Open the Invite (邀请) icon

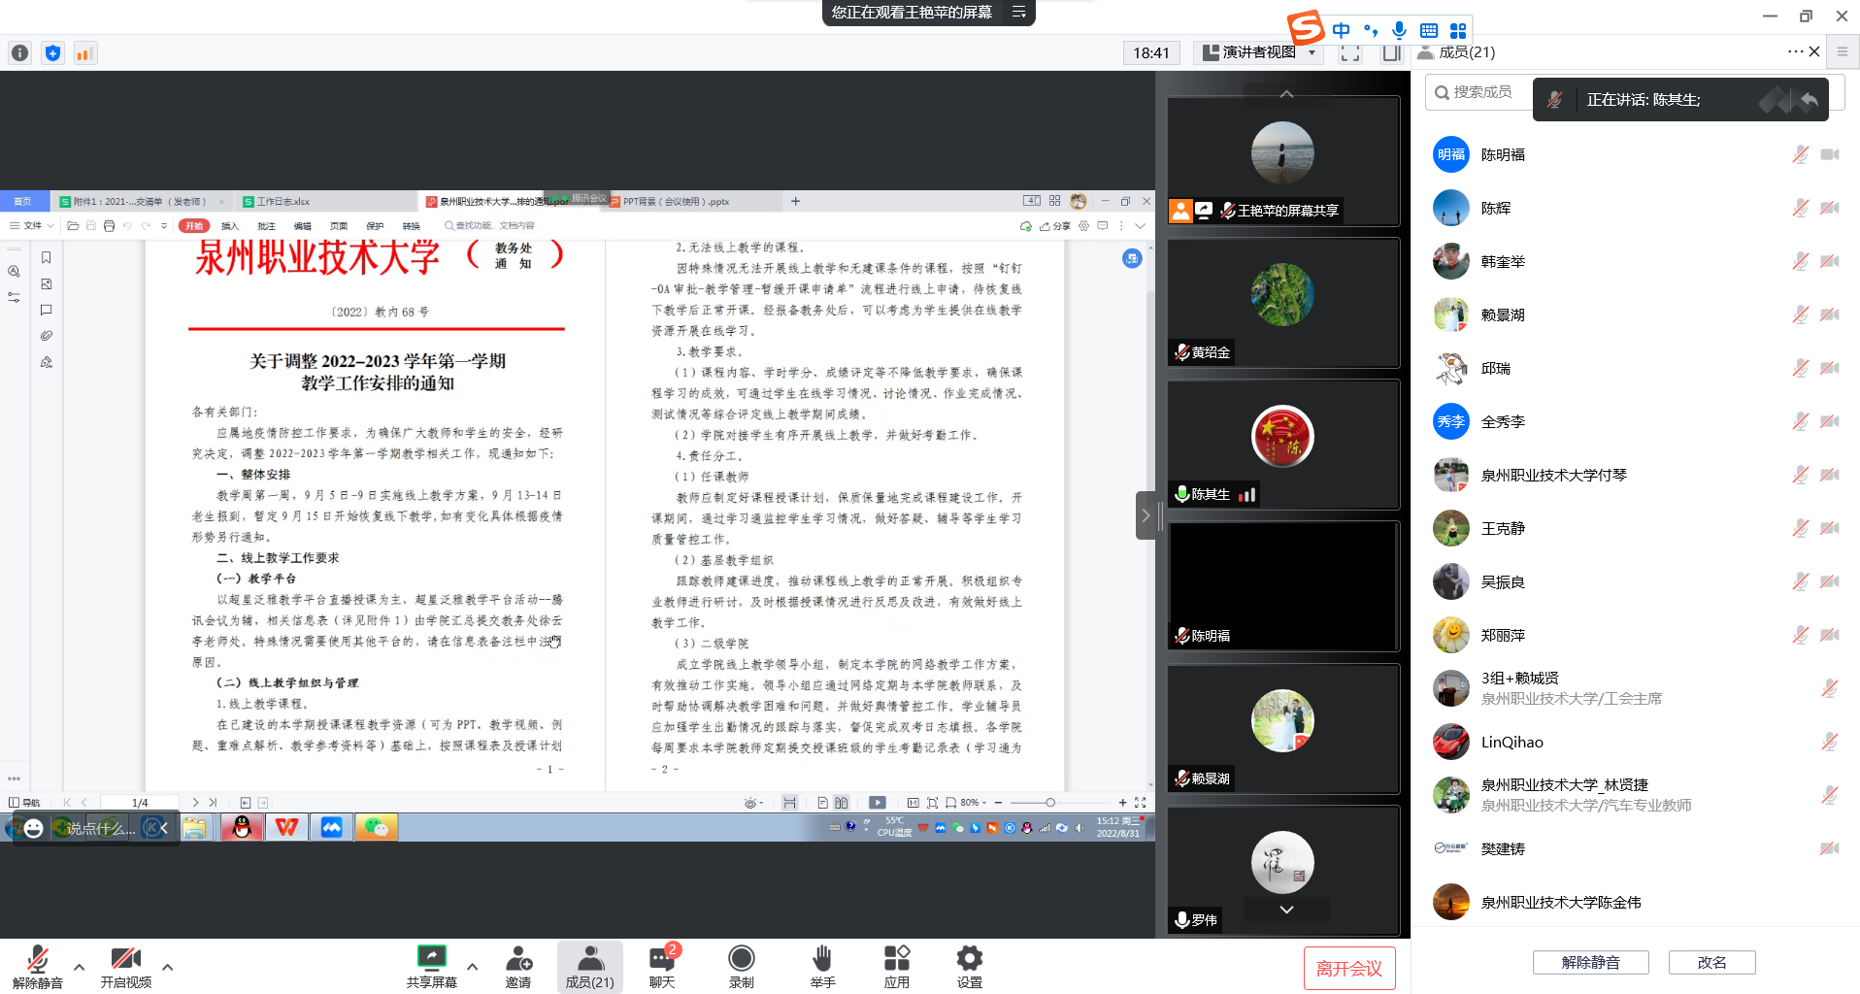518,967
